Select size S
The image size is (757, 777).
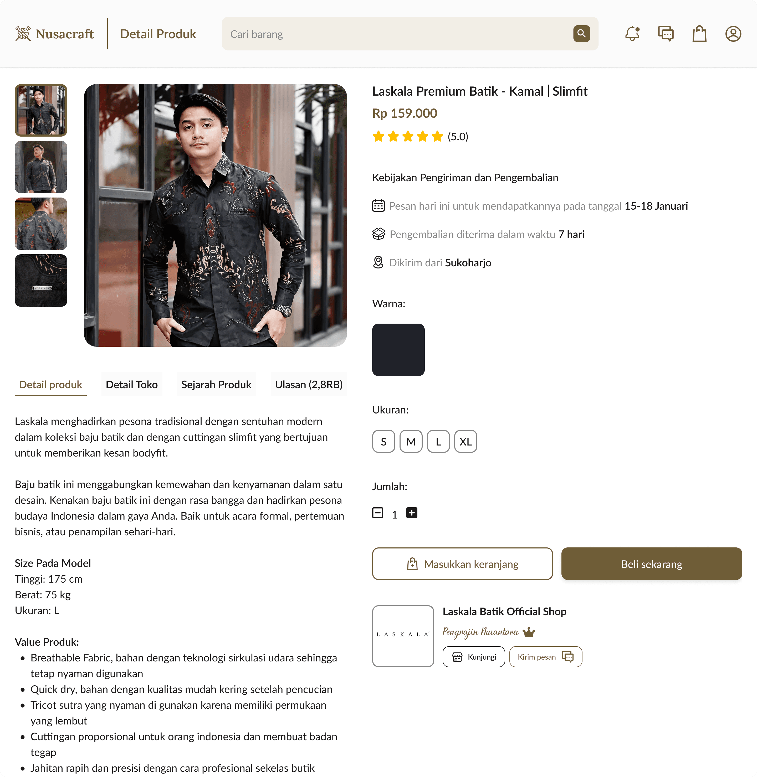[383, 441]
